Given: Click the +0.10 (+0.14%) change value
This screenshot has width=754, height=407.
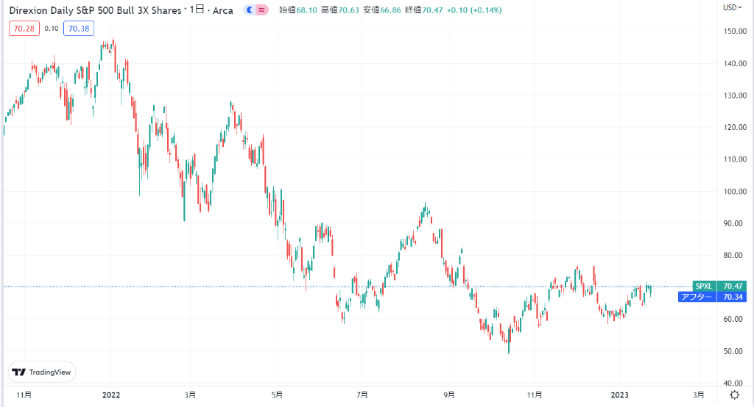Looking at the screenshot, I should 474,10.
